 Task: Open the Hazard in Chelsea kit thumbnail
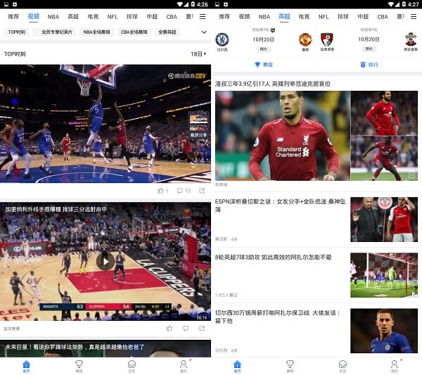[384, 331]
